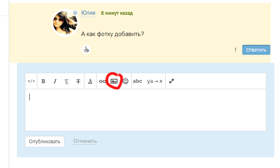Open the text color picker
Image resolution: width=280 pixels, height=168 pixels.
90,81
